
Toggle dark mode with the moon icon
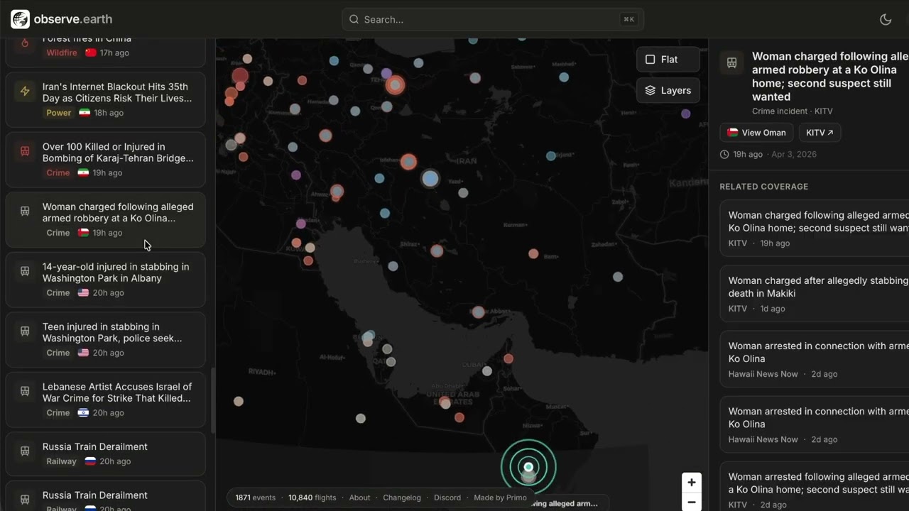point(886,19)
